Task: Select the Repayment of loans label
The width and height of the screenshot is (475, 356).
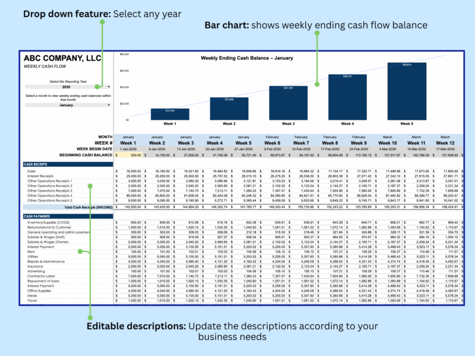Action: tap(43, 281)
